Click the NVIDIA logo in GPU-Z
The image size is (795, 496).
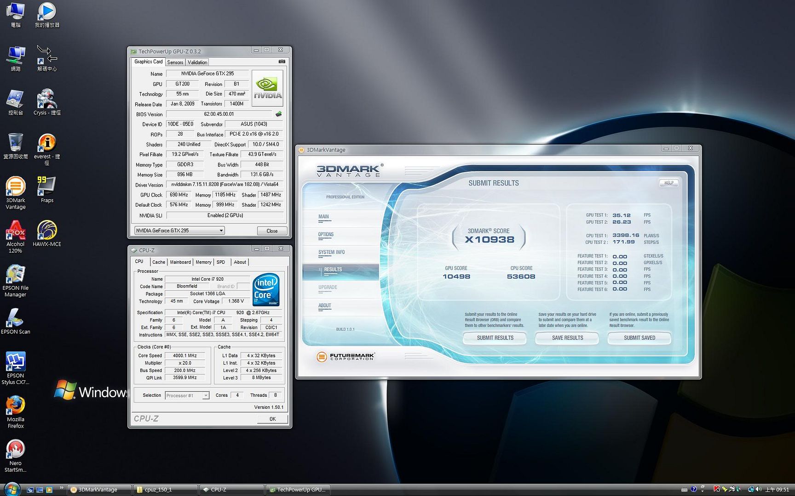268,88
